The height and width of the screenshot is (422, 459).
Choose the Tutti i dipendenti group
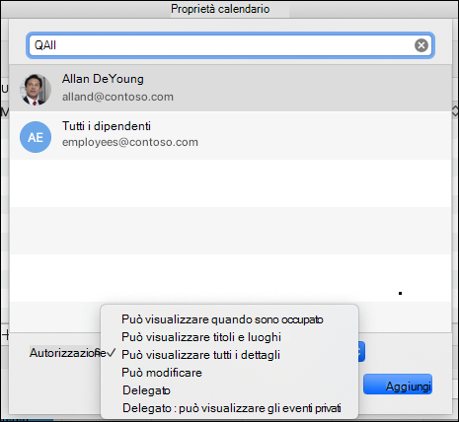tap(107, 126)
